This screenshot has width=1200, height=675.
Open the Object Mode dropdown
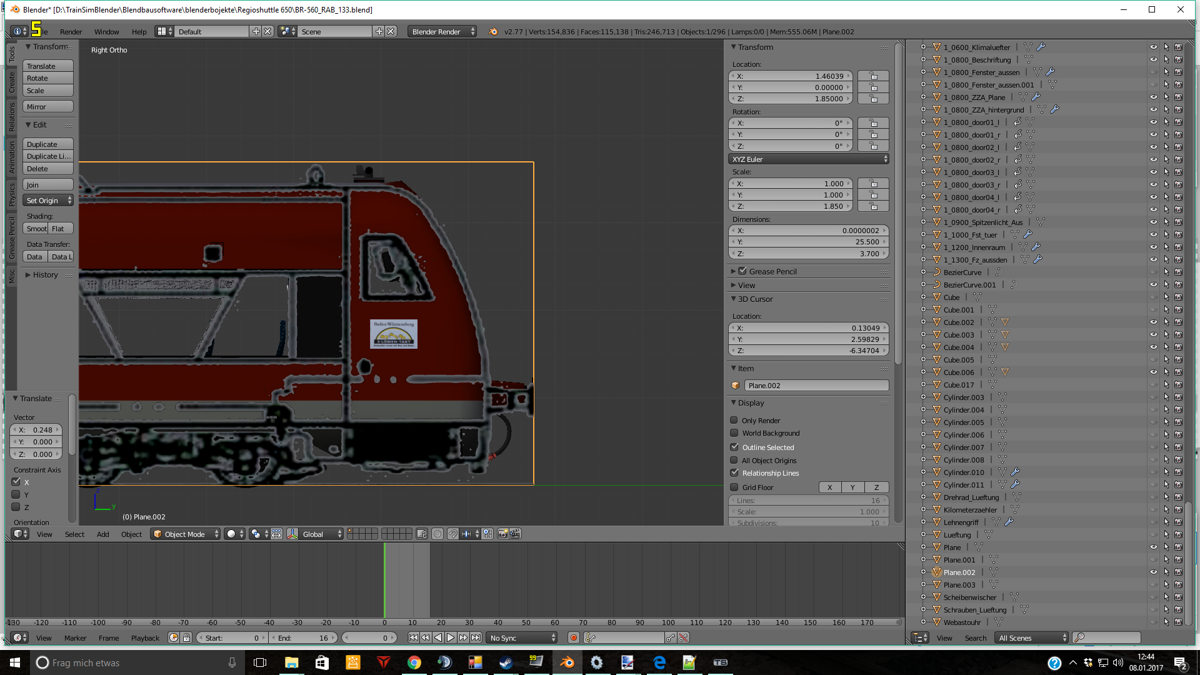[186, 534]
